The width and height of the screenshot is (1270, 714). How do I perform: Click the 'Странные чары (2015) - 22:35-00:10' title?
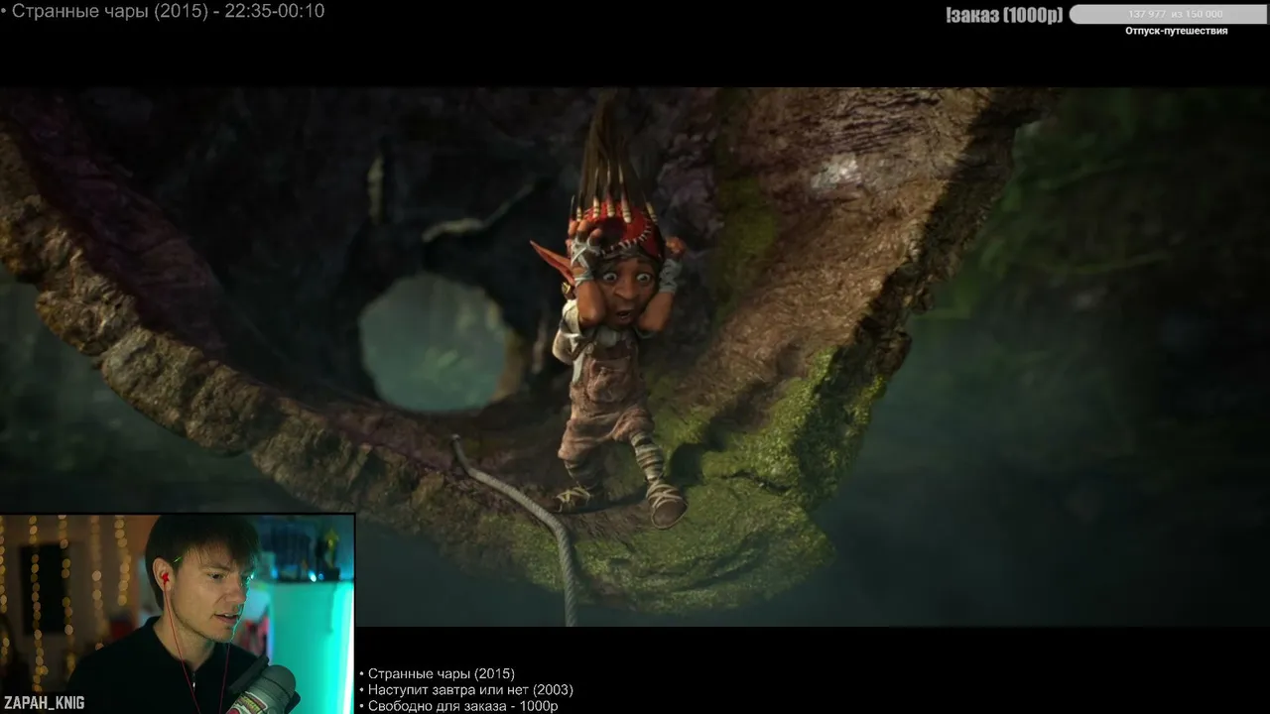point(168,11)
